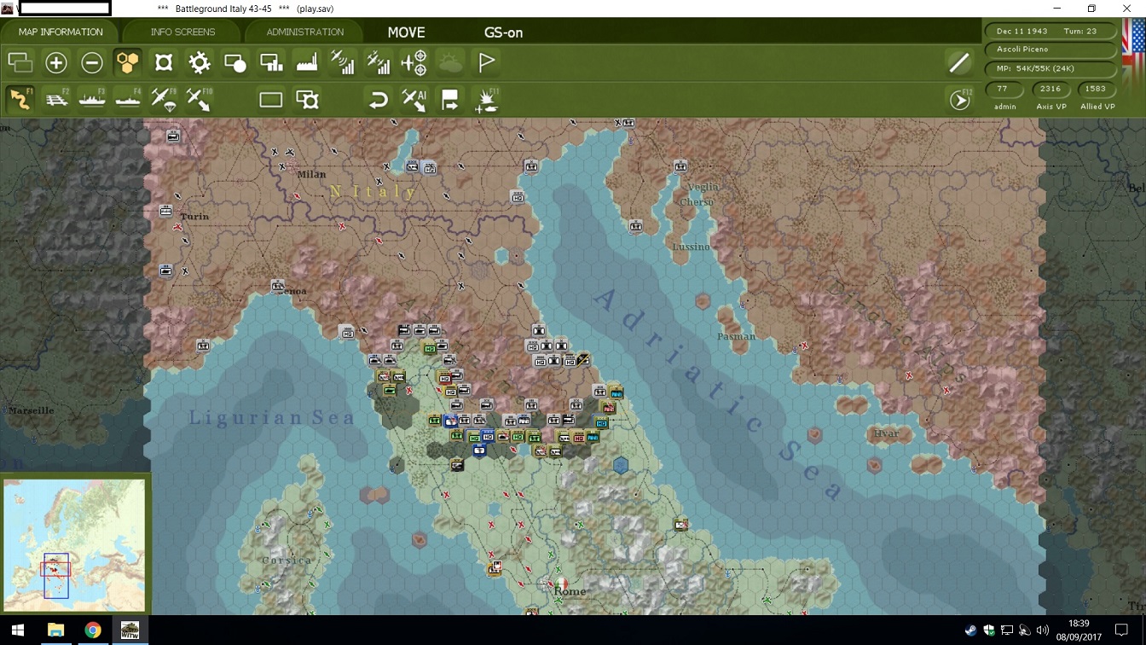
Task: Select the F3 naval transport mode
Action: tap(92, 99)
